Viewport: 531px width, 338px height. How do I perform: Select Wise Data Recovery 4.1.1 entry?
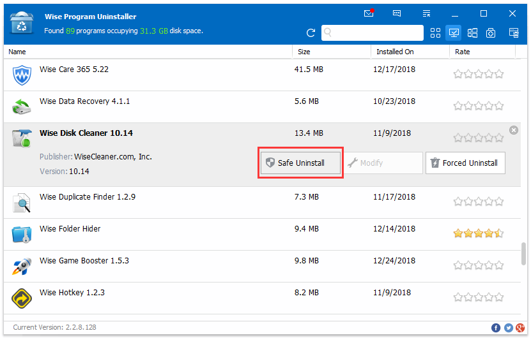262,107
